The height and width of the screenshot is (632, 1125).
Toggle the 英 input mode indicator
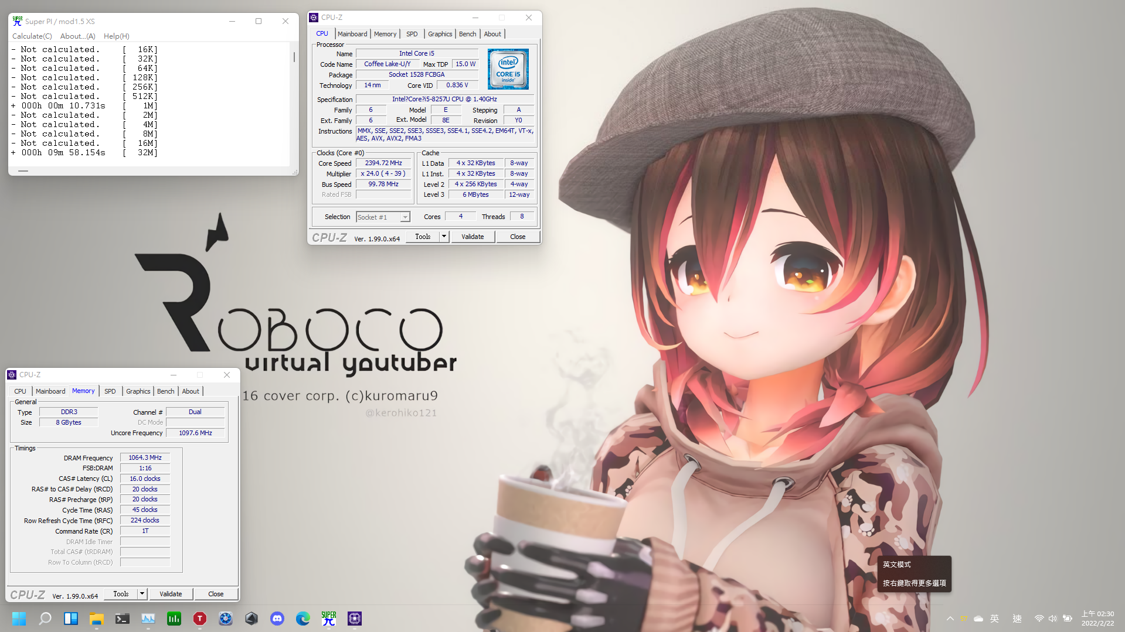point(995,619)
